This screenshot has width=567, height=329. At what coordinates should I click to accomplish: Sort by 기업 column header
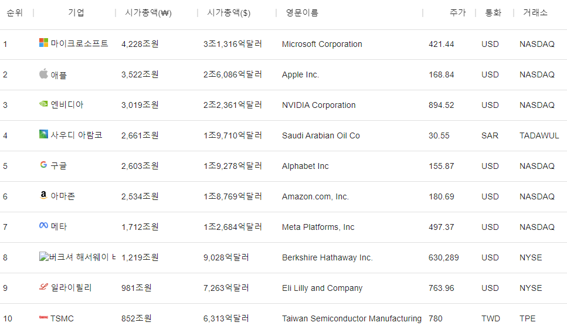tap(76, 13)
